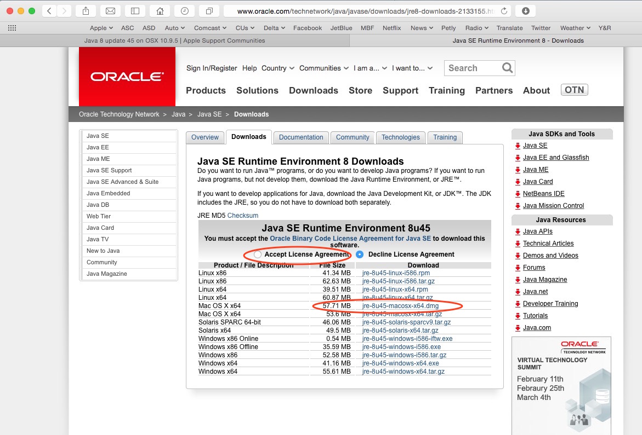
Task: Expand the Auto bookmarks folder
Action: [x=175, y=28]
